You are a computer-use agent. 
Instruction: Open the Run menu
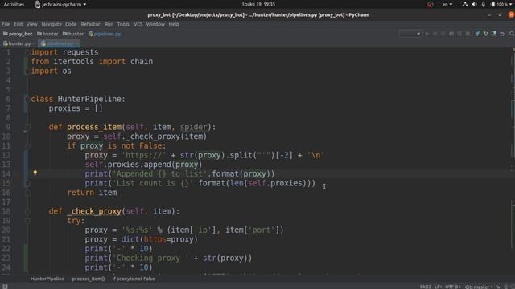[109, 24]
